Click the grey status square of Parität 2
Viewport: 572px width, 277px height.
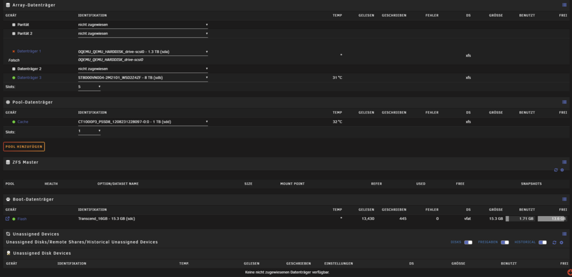click(x=14, y=34)
